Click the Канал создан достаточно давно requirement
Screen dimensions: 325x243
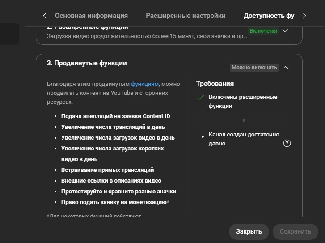(244, 139)
